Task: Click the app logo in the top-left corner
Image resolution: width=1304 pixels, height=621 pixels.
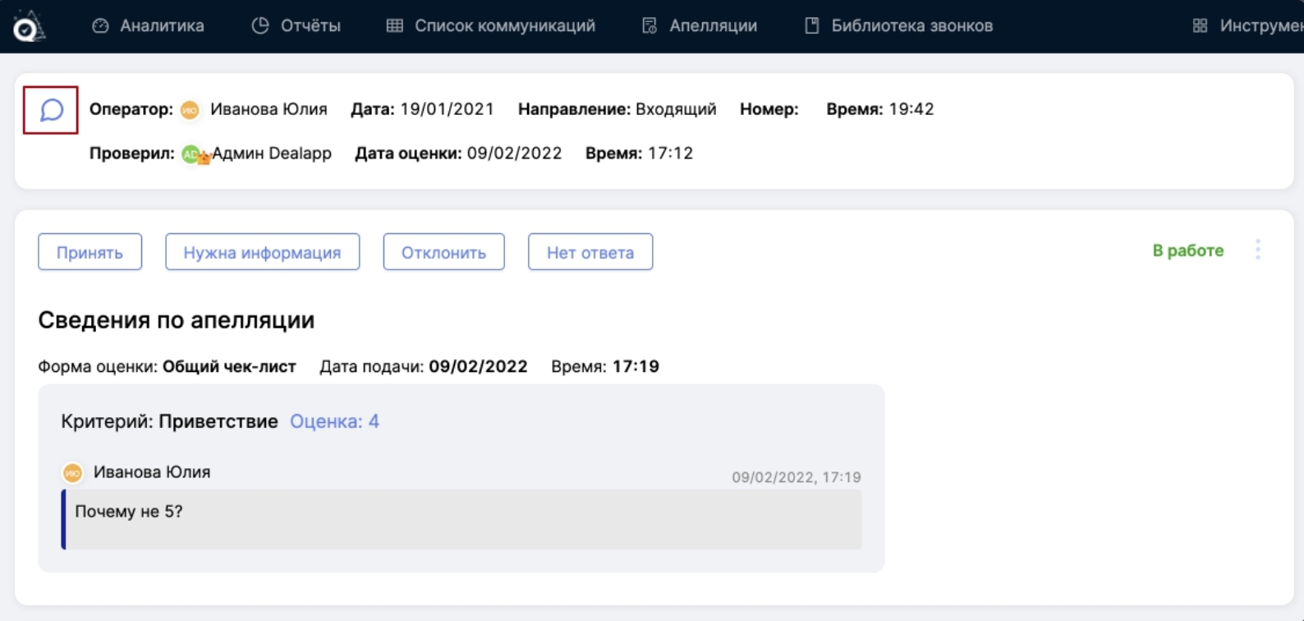Action: click(28, 26)
